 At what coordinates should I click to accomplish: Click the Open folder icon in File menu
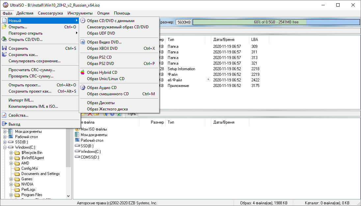pos(4,27)
